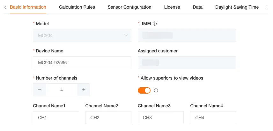This screenshot has width=273, height=131.
Task: Click the info icon next to IMEI
Action: 155,24
